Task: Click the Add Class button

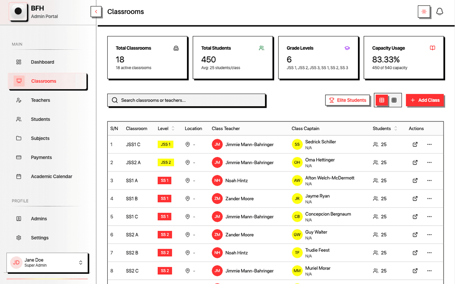Action: 425,100
